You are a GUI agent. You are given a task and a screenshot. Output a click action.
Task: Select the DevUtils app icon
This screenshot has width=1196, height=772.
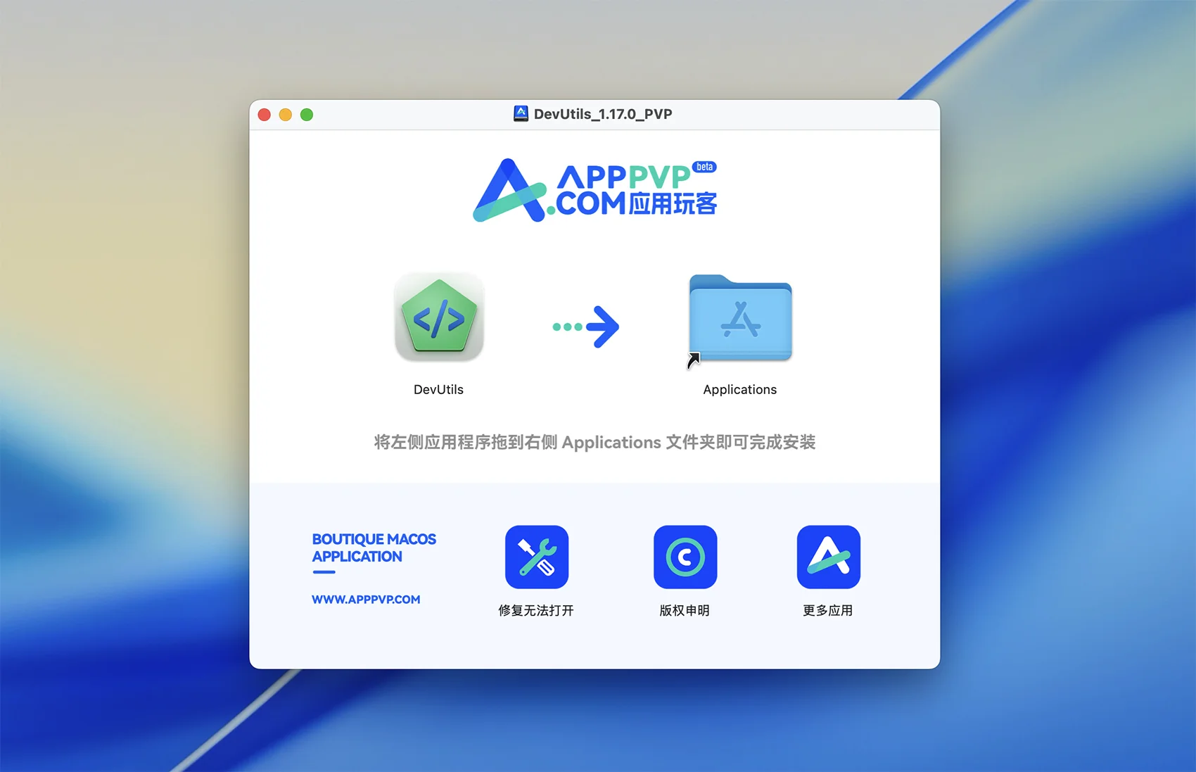439,317
